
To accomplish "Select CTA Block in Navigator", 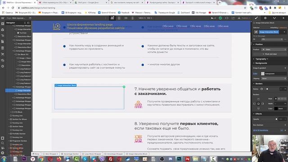I will 18,112.
